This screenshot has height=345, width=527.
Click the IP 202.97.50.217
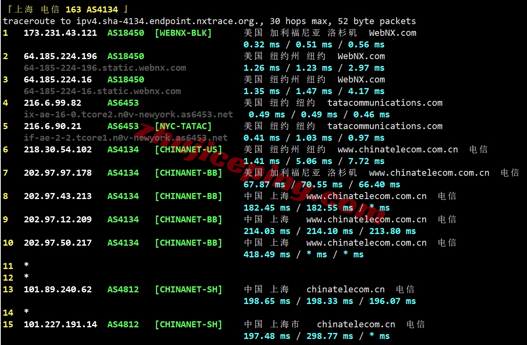58,243
